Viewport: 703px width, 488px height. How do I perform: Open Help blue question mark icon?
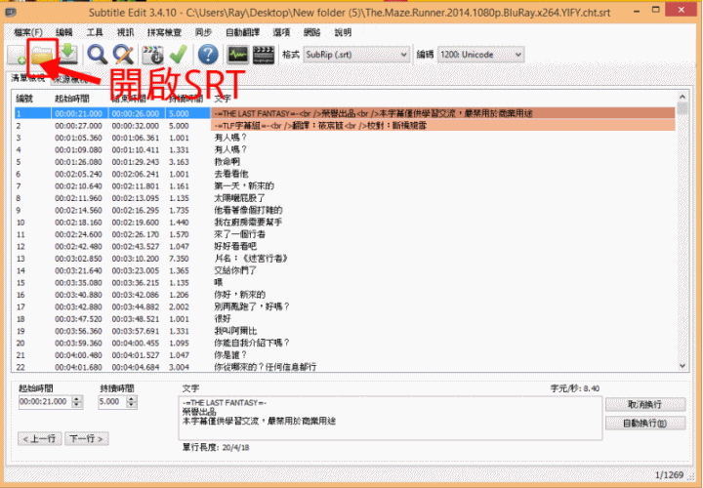pos(207,55)
